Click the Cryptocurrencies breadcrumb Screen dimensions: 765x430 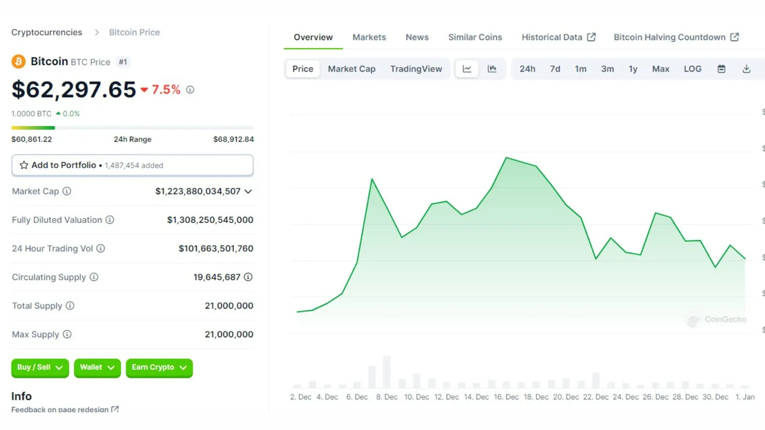pyautogui.click(x=47, y=32)
